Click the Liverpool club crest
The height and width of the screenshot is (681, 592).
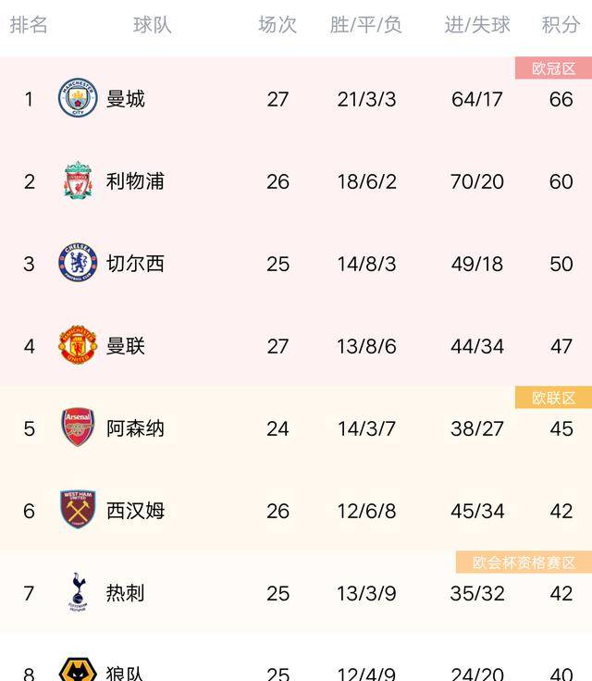coord(79,180)
